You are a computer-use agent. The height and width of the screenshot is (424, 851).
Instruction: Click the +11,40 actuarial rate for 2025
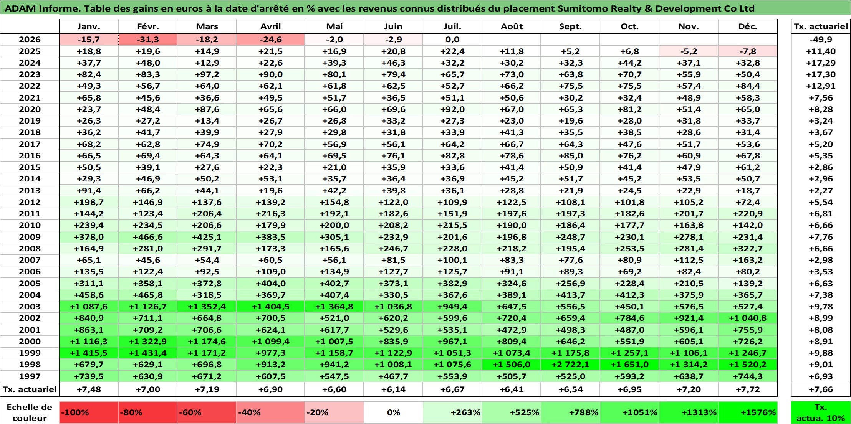click(821, 51)
